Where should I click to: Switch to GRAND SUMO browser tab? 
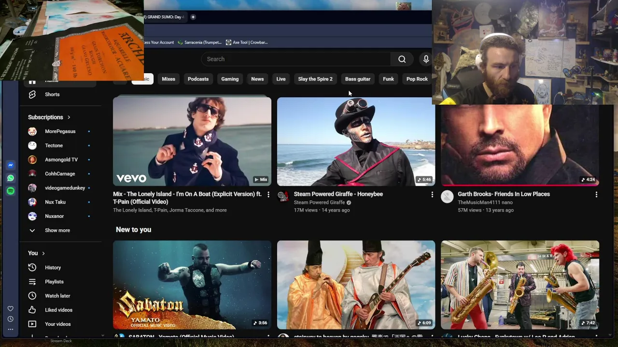(164, 17)
